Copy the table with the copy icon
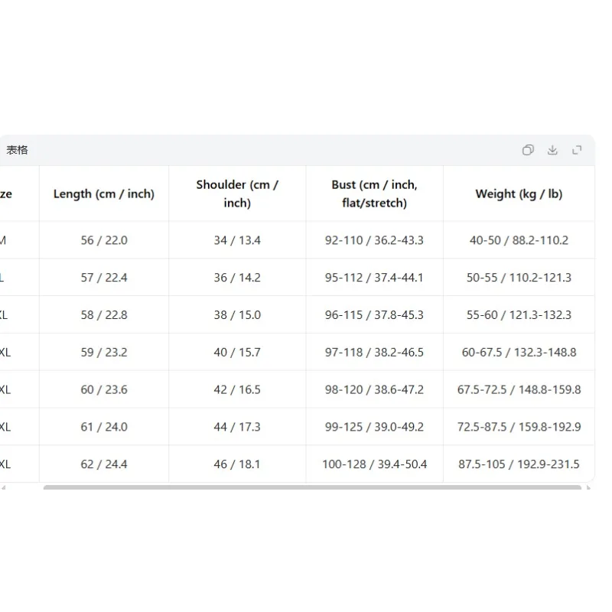Screen dimensions: 612x612 528,150
